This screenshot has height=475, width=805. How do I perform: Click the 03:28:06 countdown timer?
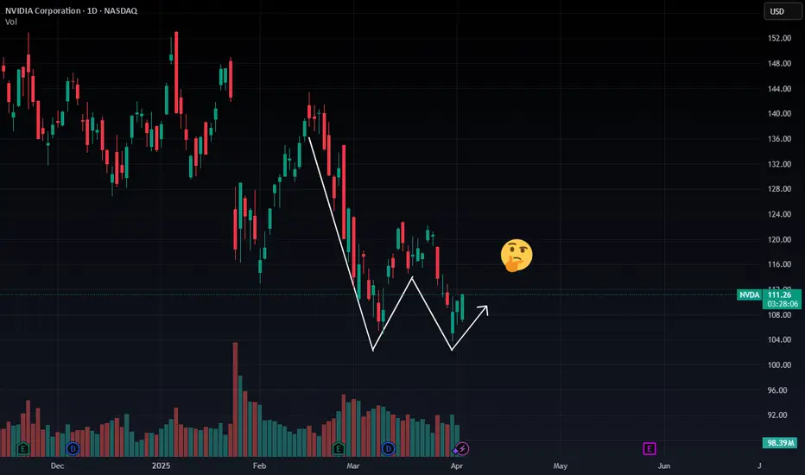tap(782, 304)
